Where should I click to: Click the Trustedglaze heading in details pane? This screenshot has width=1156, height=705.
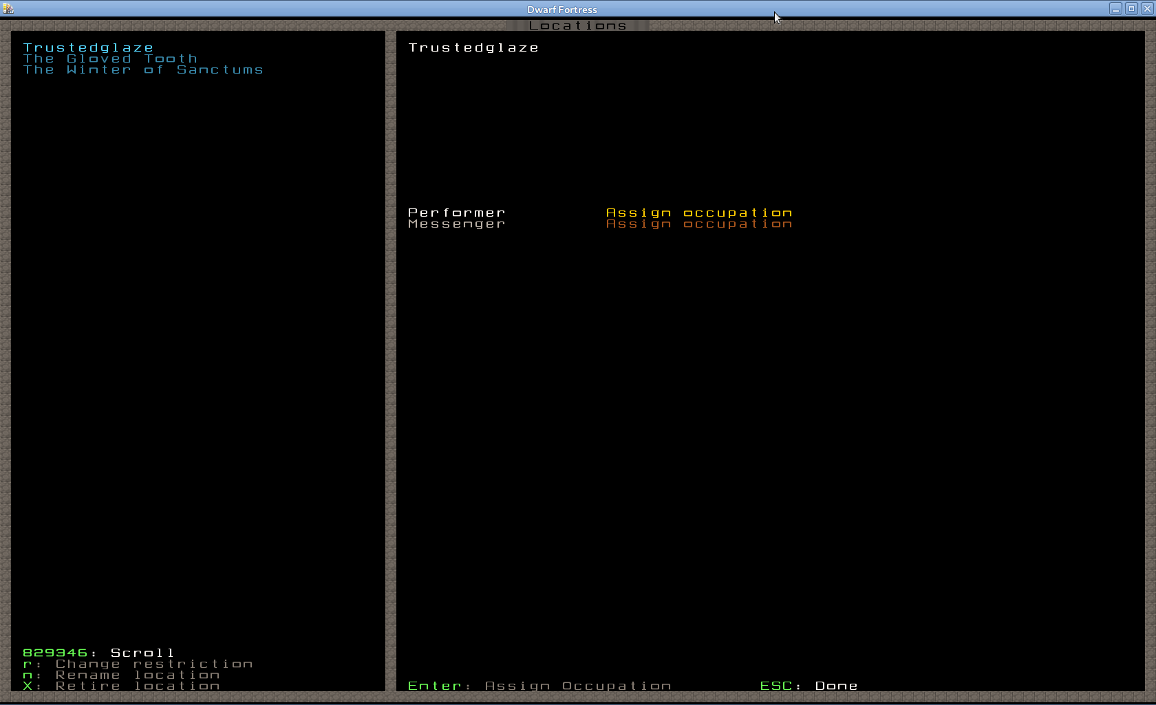(473, 47)
